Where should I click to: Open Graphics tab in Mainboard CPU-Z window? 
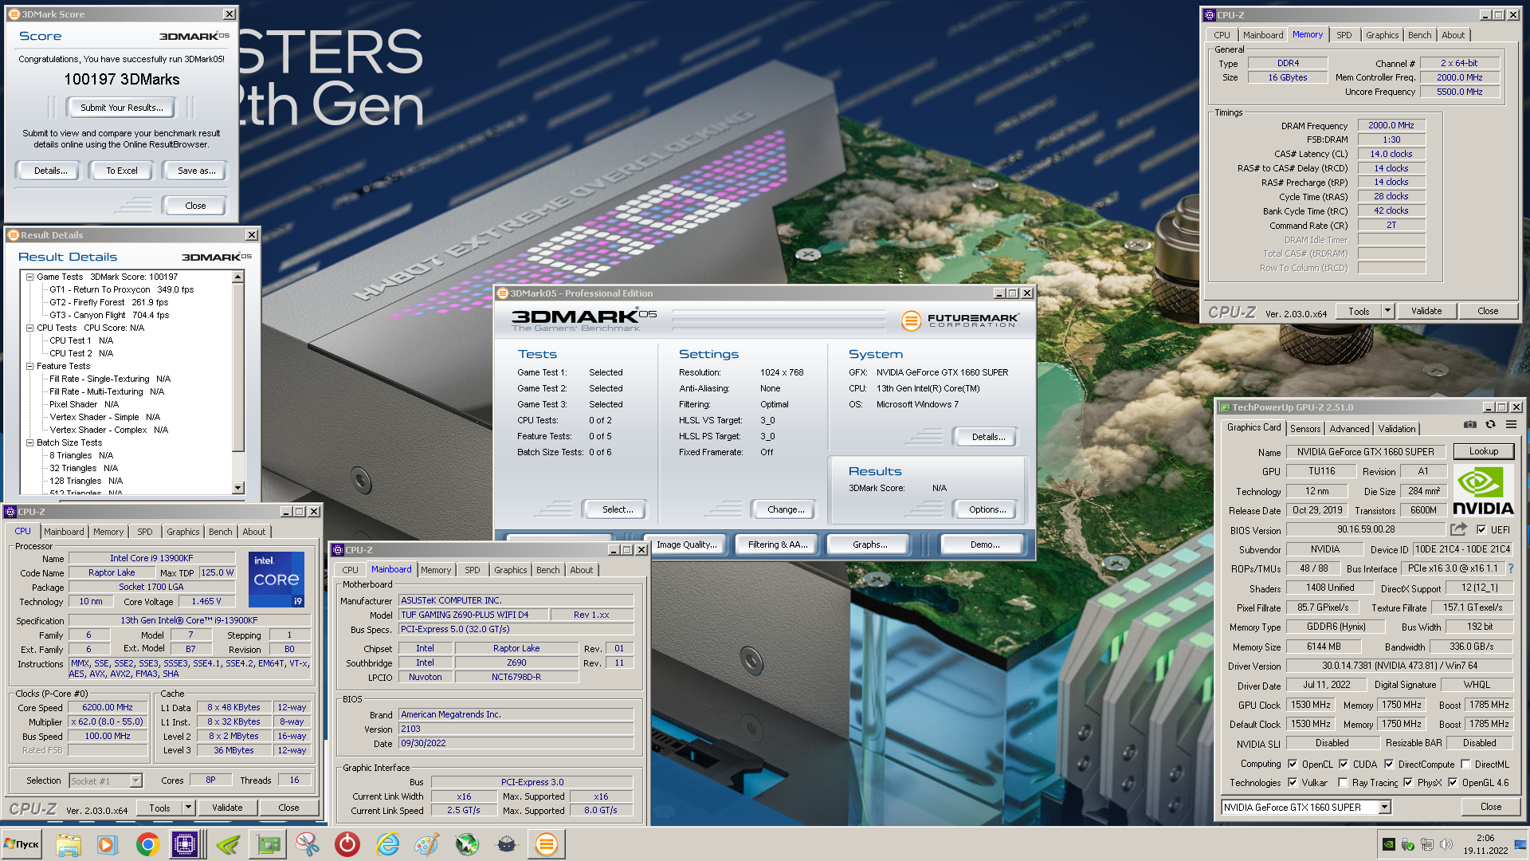click(510, 570)
